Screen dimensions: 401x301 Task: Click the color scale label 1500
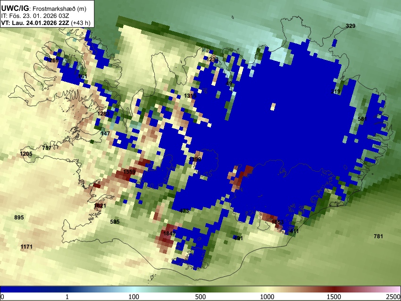334,297
